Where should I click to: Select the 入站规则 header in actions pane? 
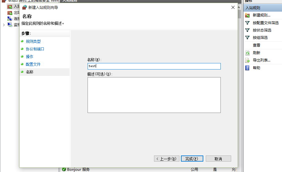[x=263, y=8]
